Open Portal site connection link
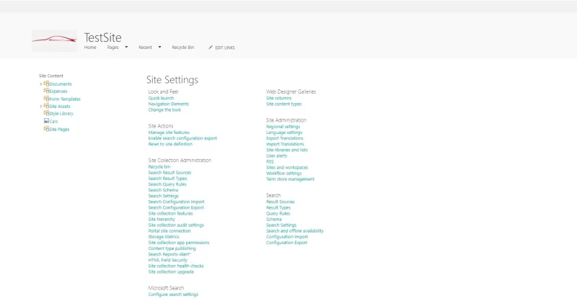Viewport: 577px width, 306px height. click(169, 231)
